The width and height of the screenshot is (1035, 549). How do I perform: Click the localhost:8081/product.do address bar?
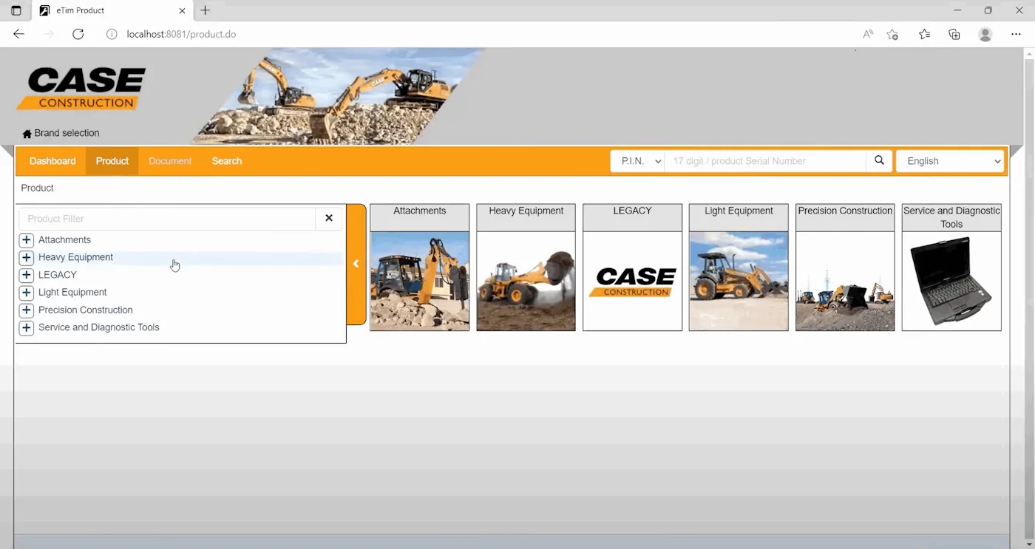181,34
